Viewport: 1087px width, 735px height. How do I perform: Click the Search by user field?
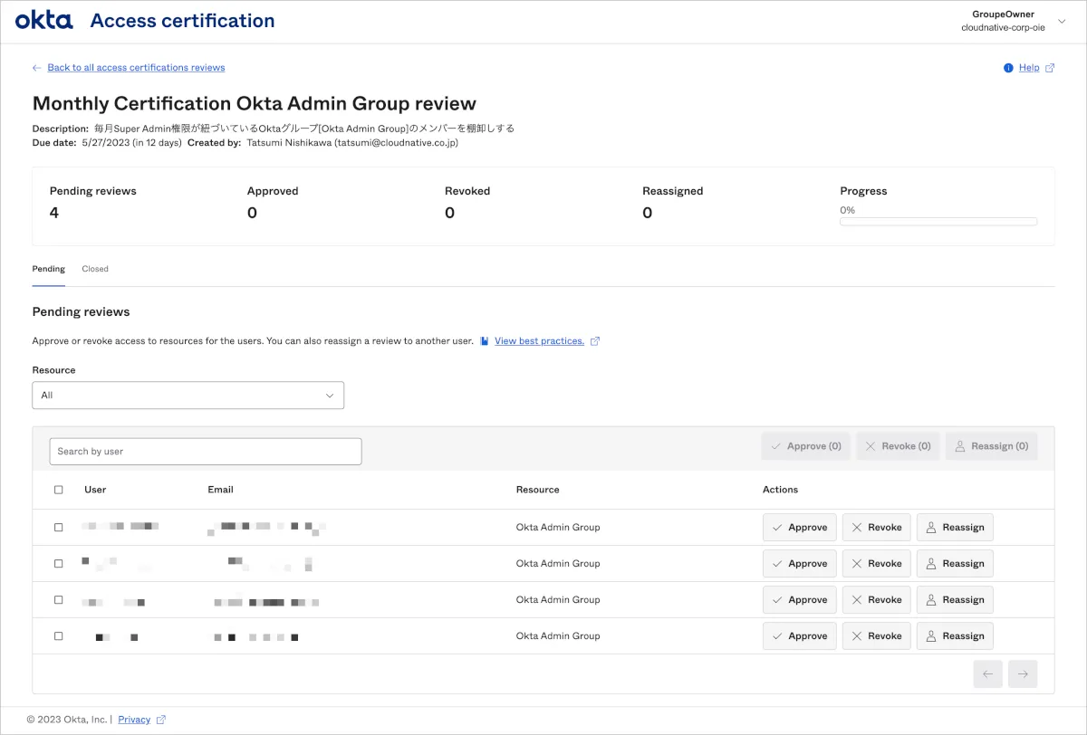[x=206, y=452]
